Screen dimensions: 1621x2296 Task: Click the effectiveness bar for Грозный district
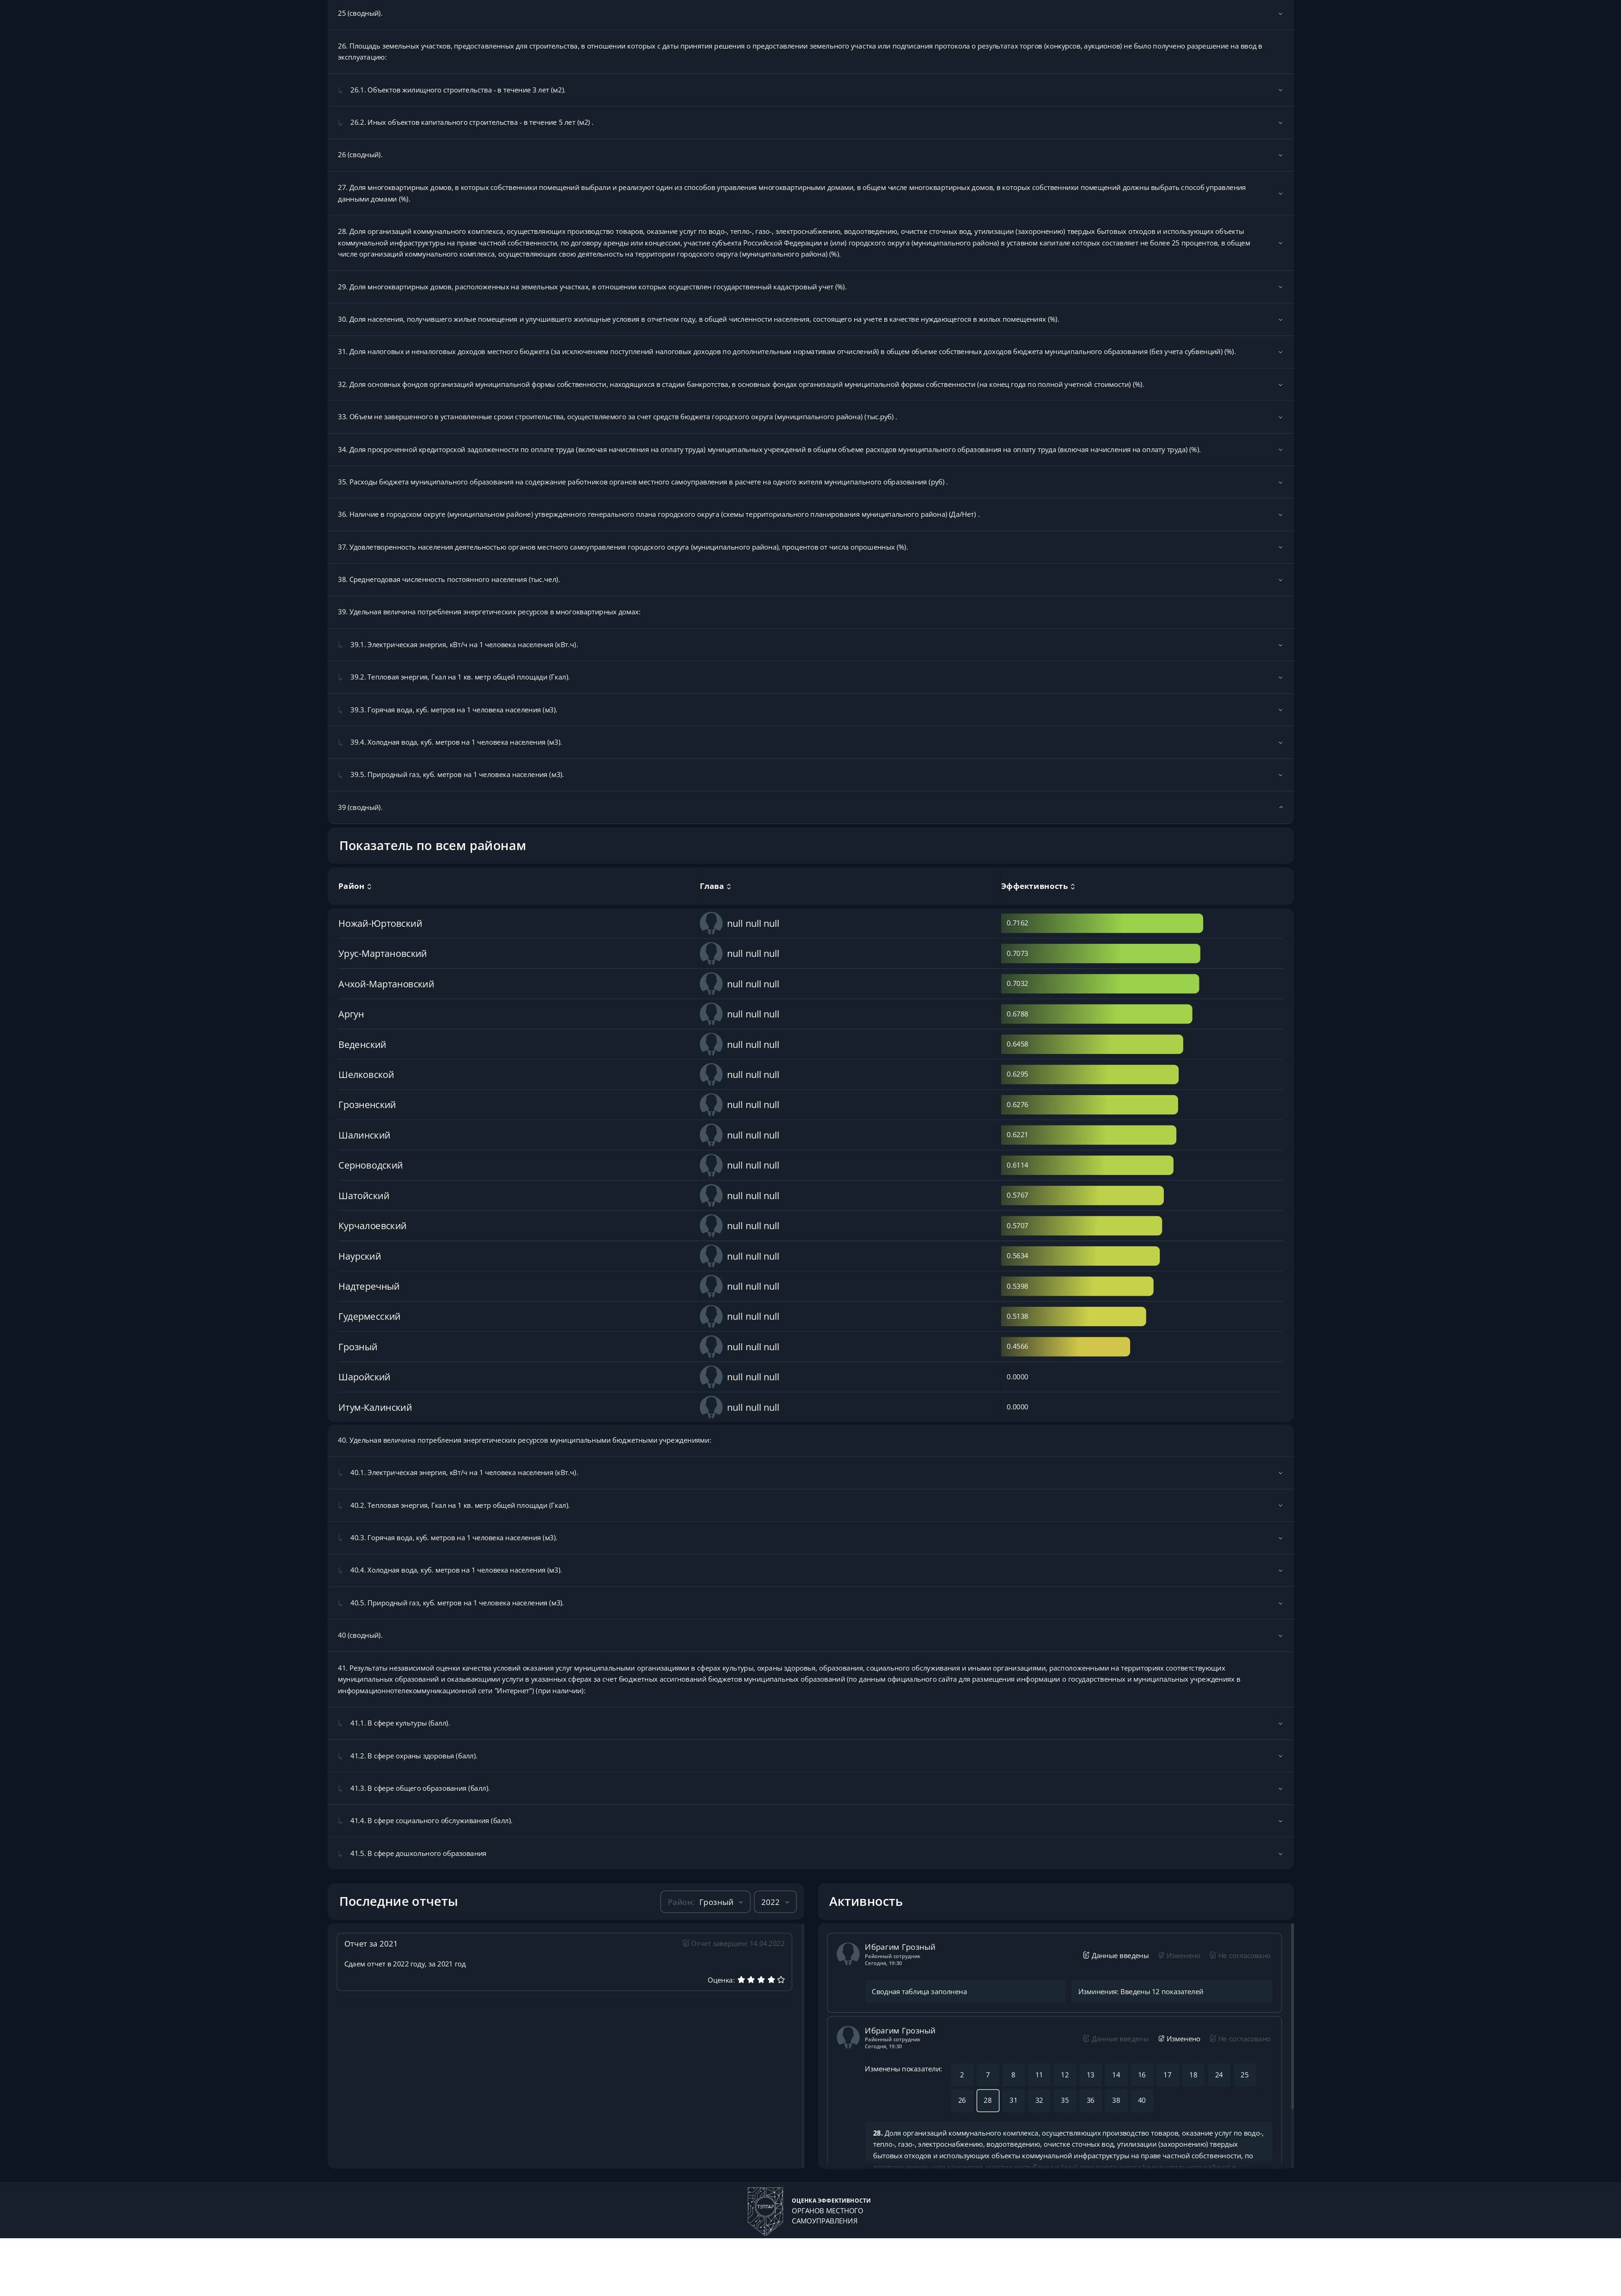1065,1347
